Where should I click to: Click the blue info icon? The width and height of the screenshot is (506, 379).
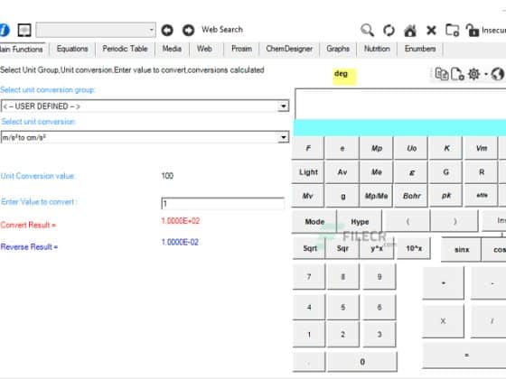5,30
